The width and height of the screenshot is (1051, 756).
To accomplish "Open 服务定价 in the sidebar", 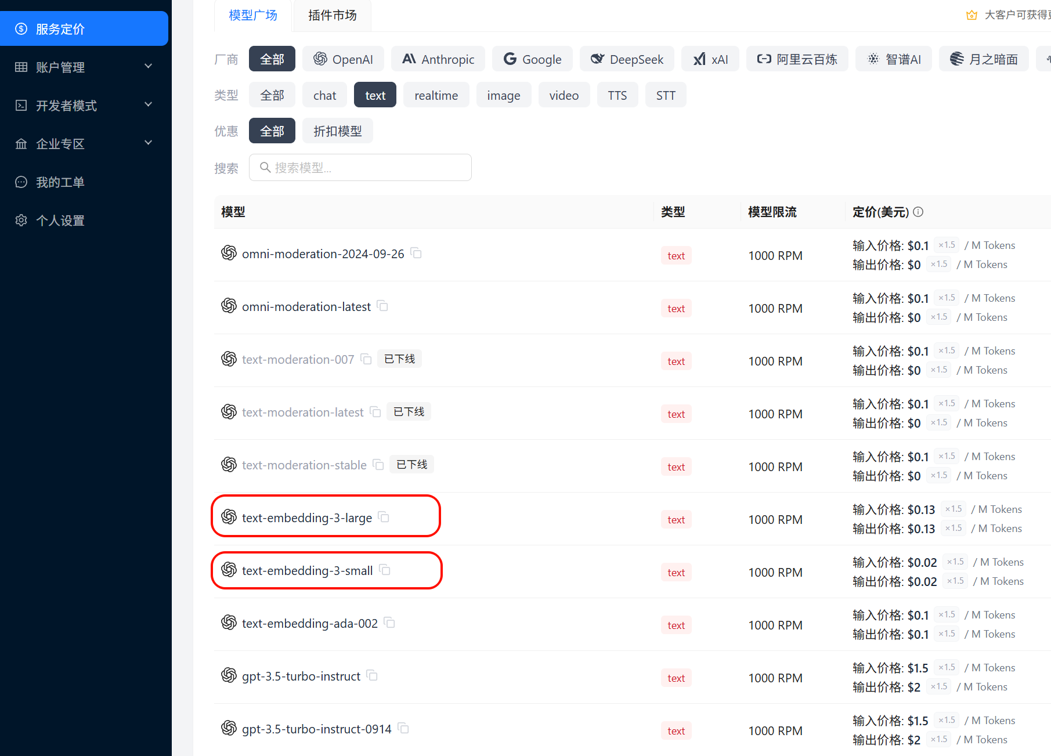I will [84, 28].
